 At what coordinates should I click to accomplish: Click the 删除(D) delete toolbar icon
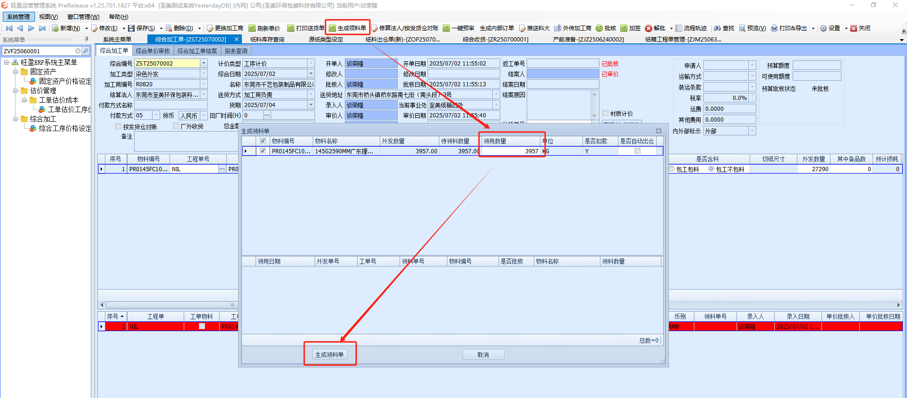click(169, 28)
